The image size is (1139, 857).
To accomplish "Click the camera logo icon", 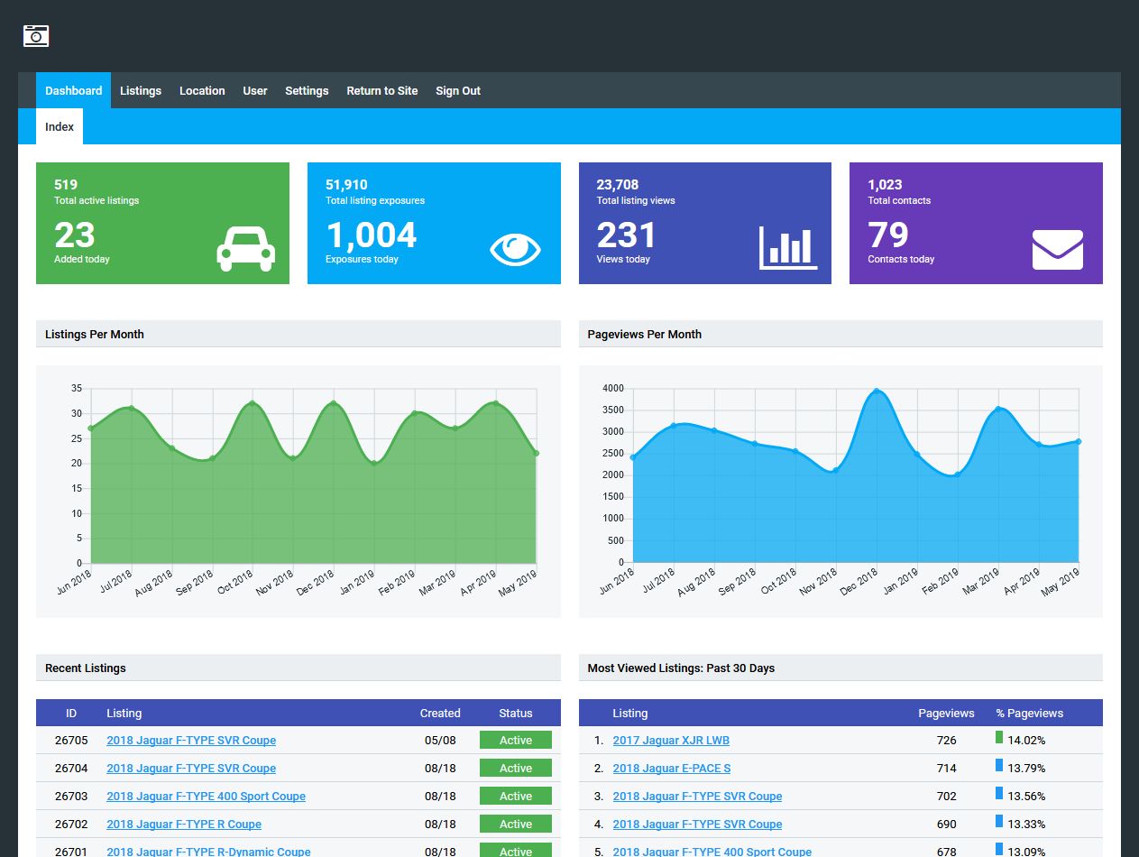I will pyautogui.click(x=36, y=36).
